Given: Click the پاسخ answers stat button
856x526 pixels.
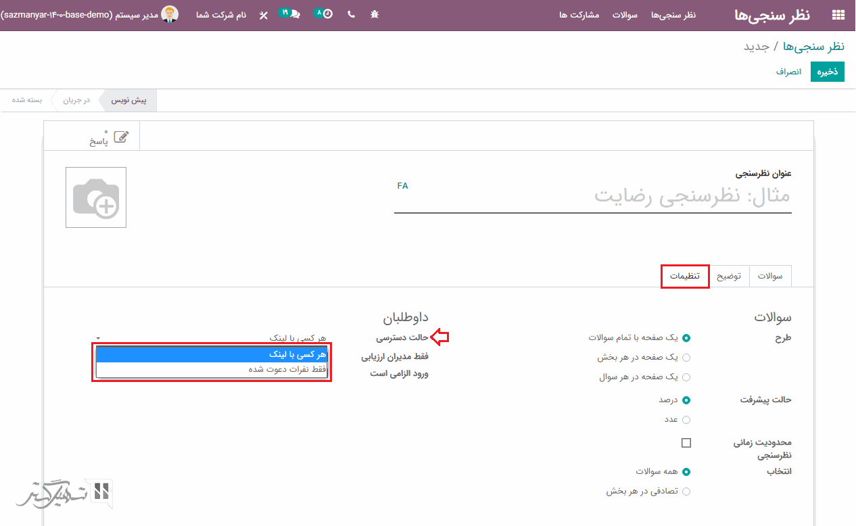Looking at the screenshot, I should pyautogui.click(x=109, y=138).
